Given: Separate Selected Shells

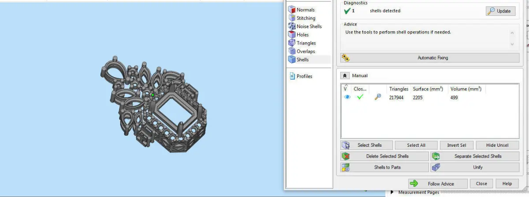Looking at the screenshot, I should click(x=475, y=156).
